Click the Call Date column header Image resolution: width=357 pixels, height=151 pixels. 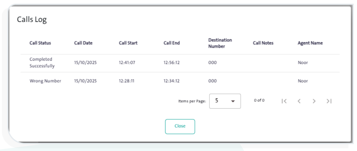(x=83, y=43)
